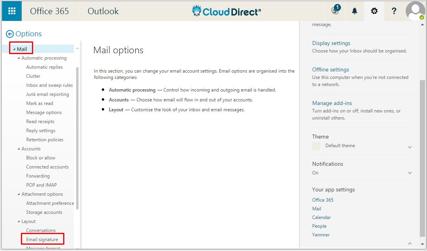Viewport: 427px width, 251px height.
Task: Click the settings pane vertical scrollbar
Action: [422, 158]
